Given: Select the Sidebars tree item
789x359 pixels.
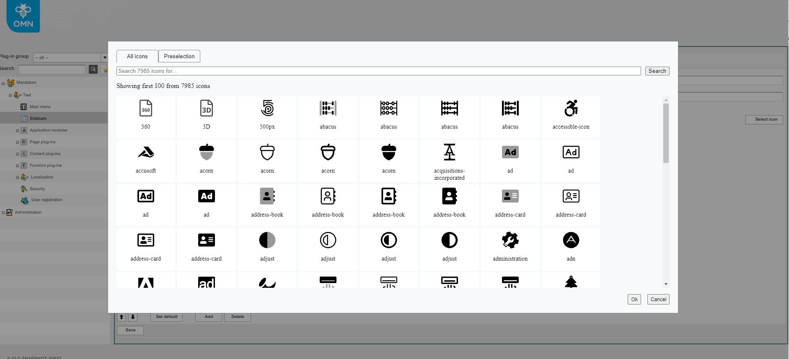Looking at the screenshot, I should pos(38,119).
